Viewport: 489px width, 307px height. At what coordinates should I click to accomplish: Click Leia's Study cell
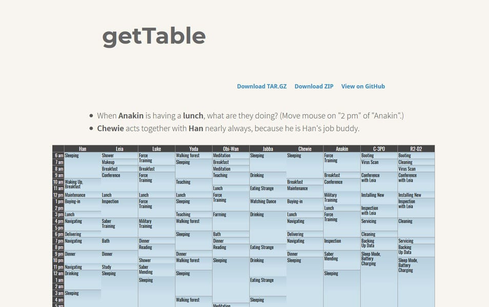tap(119, 267)
